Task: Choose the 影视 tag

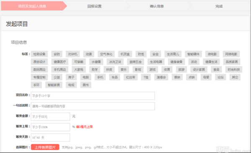Action: [x=138, y=69]
